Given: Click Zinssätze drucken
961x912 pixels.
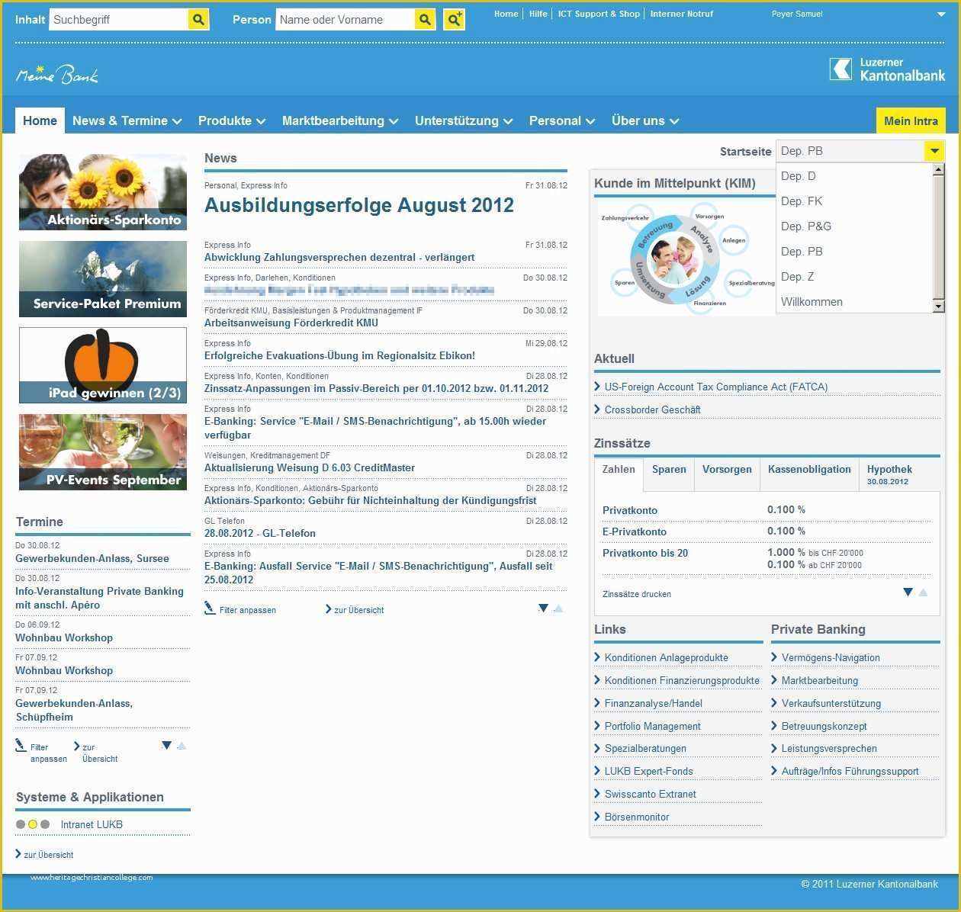Looking at the screenshot, I should tap(637, 594).
